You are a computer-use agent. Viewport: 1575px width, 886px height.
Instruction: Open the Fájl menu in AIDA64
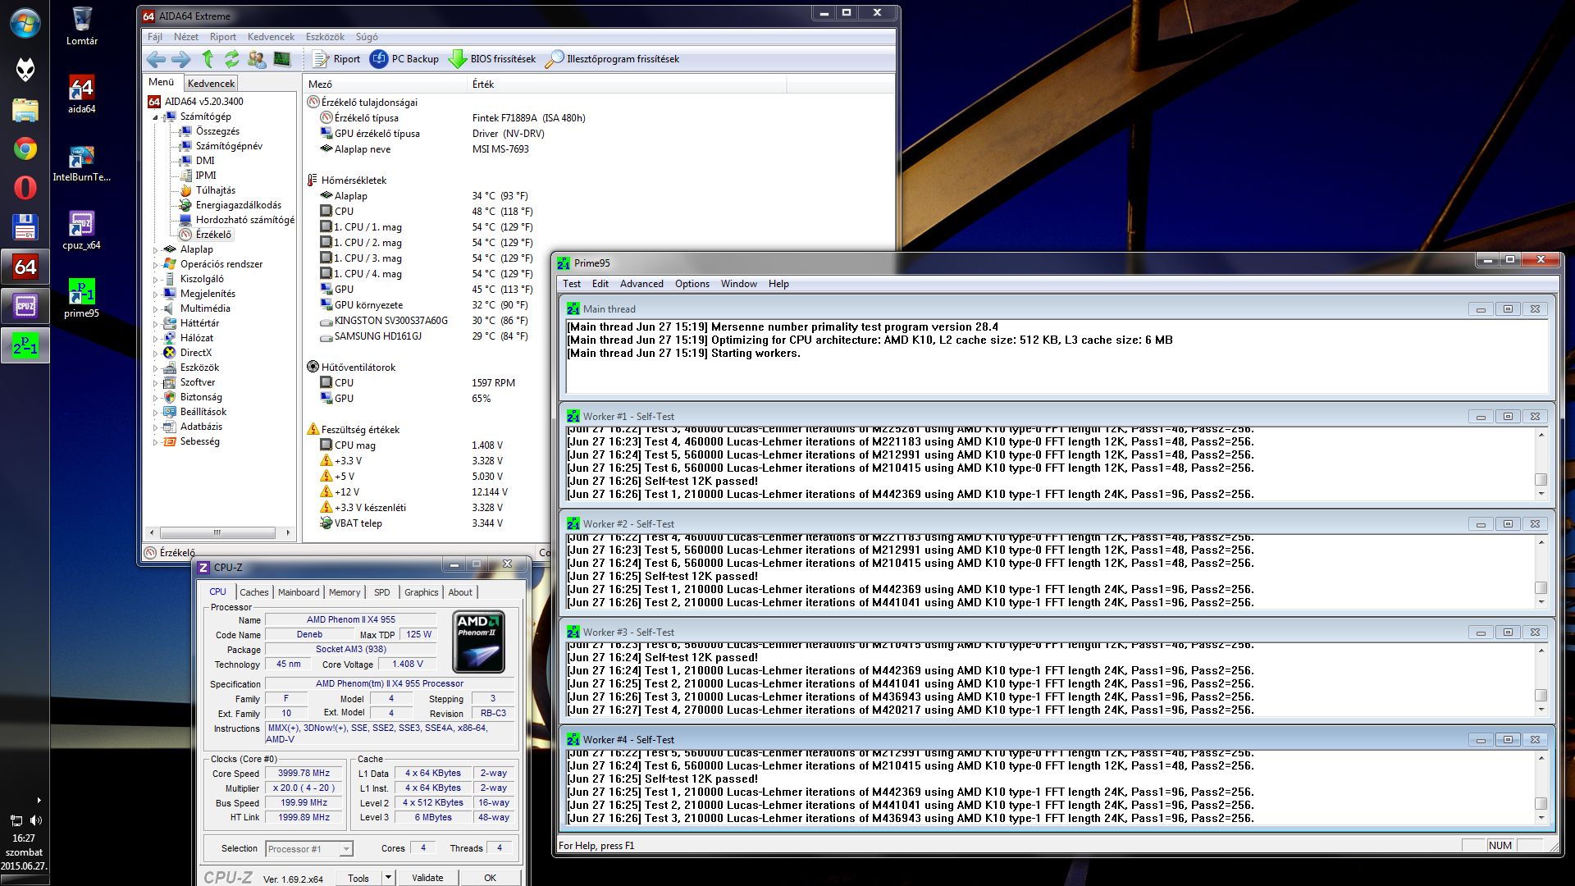155,37
